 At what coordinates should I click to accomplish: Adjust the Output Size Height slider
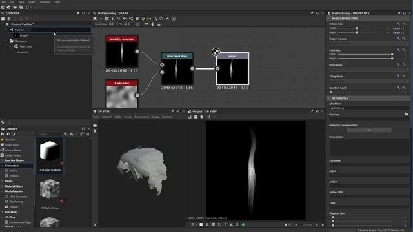pyautogui.click(x=356, y=32)
